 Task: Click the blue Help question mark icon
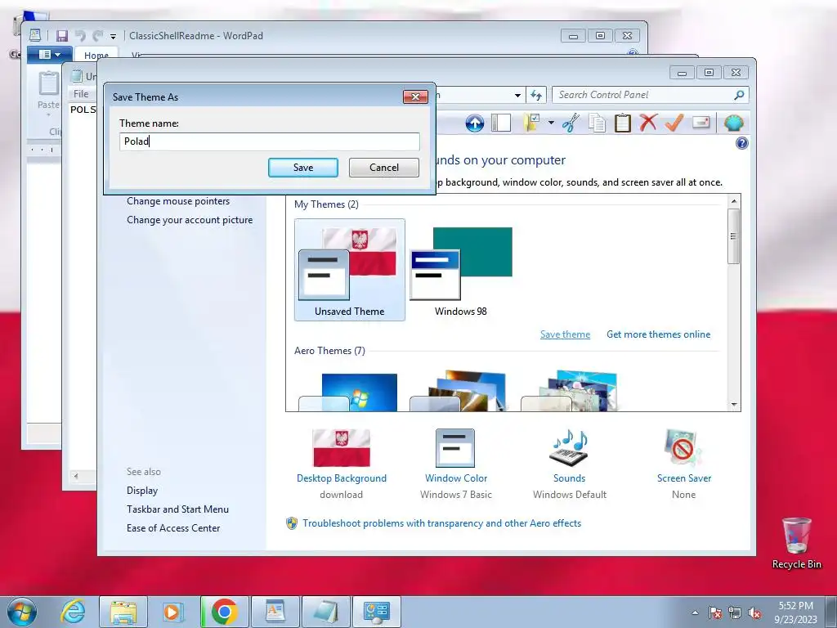click(x=742, y=143)
